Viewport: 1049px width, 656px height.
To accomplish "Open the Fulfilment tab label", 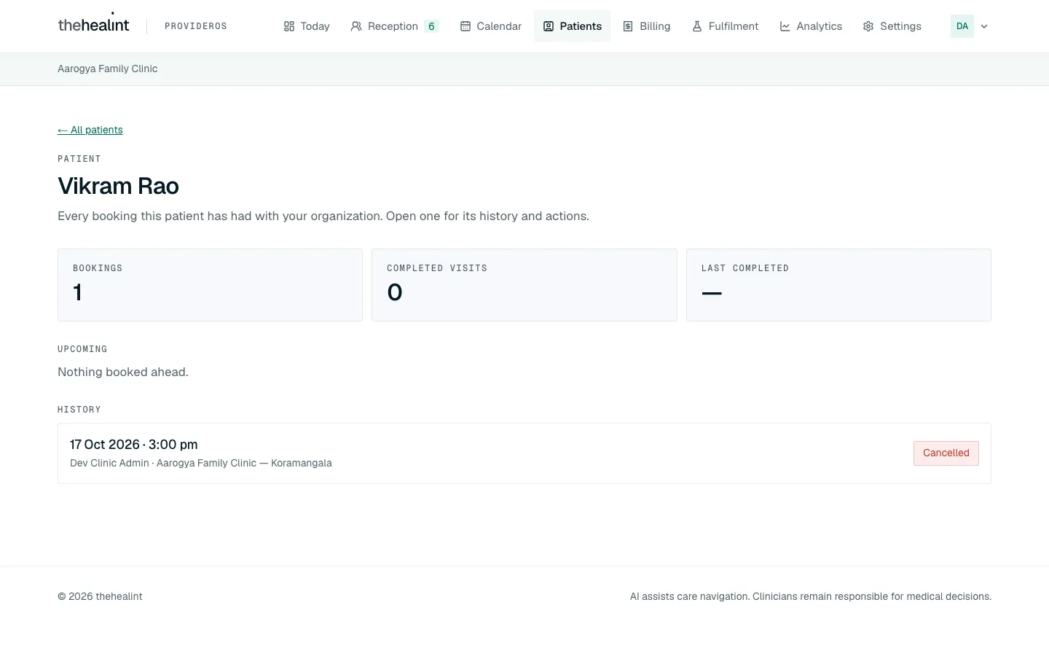I will (734, 26).
